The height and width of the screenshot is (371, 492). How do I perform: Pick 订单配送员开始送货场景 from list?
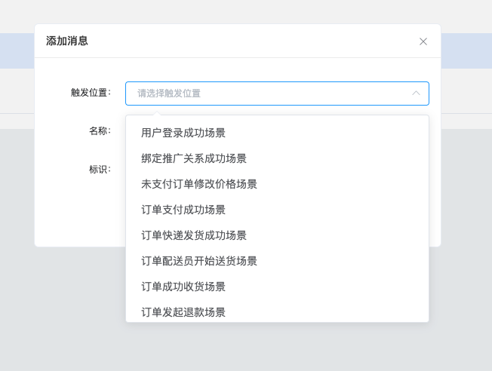coord(277,261)
